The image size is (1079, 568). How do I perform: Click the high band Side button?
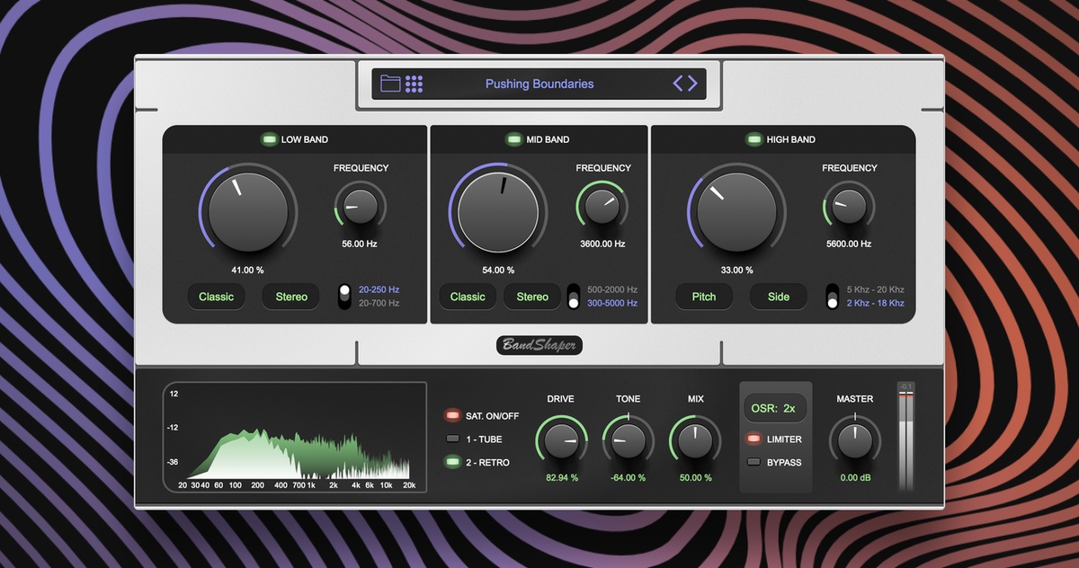click(779, 297)
